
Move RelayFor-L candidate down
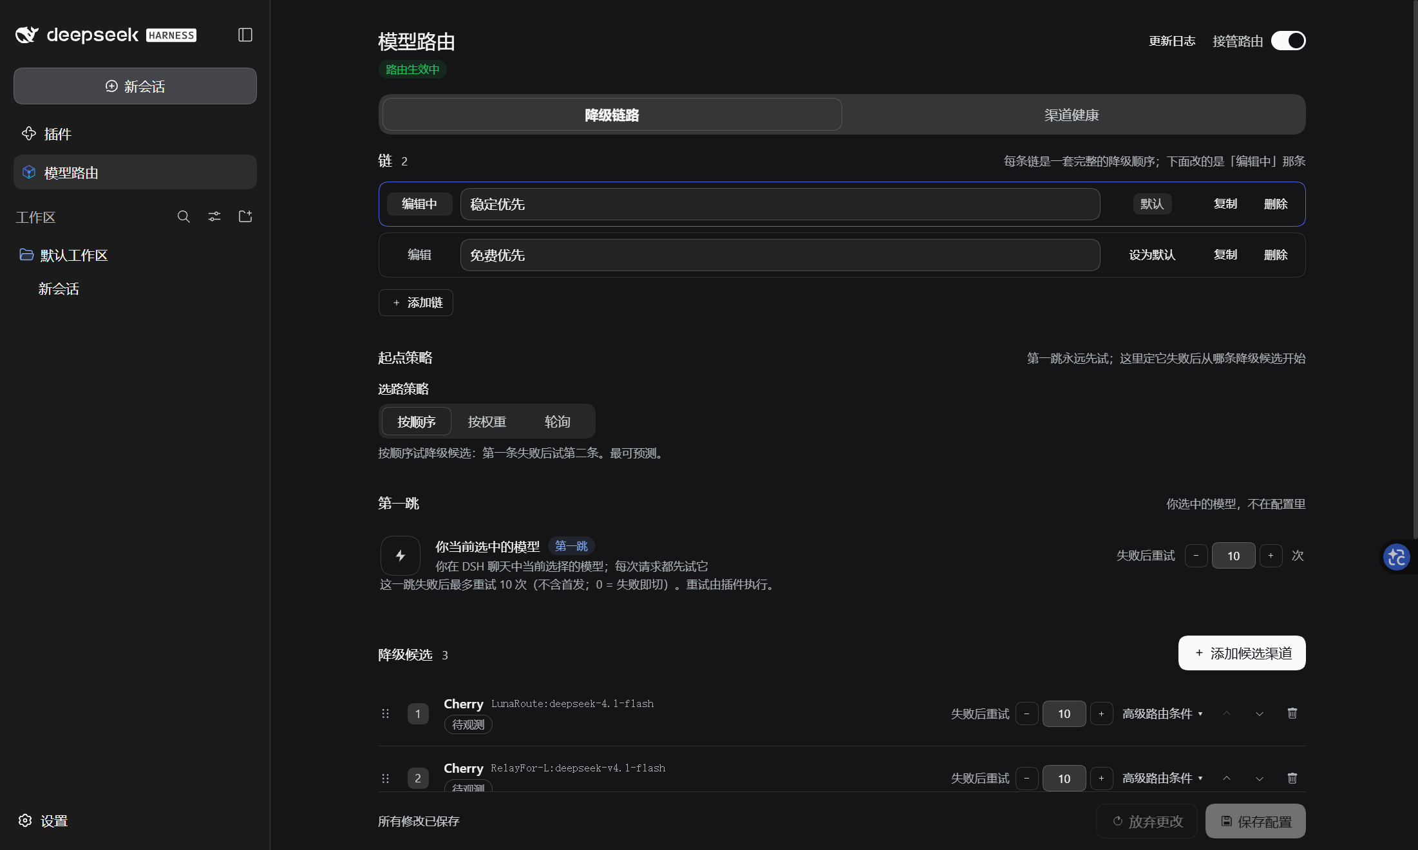tap(1260, 779)
